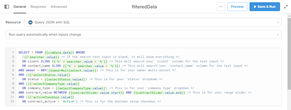
Task: Place cursor on crmData.data expression
Action: [x=59, y=53]
